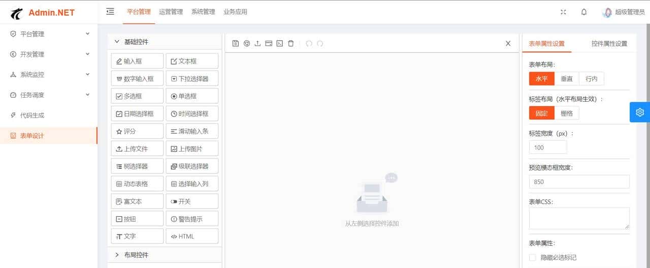Add the 时间选择框 control
Viewport: 650px width, 268px height.
pos(192,114)
